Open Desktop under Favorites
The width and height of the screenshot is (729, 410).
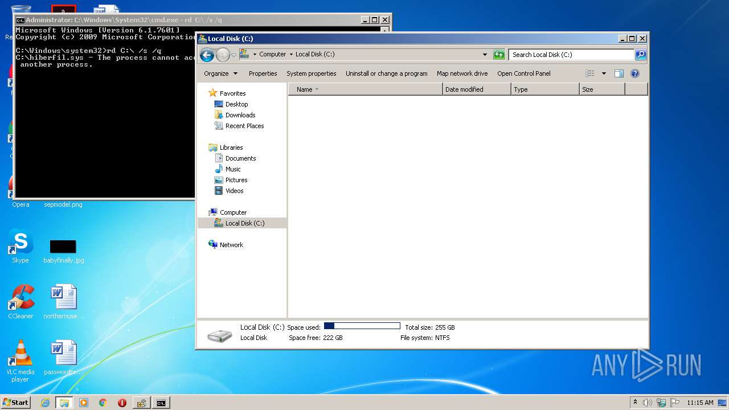tap(231, 104)
